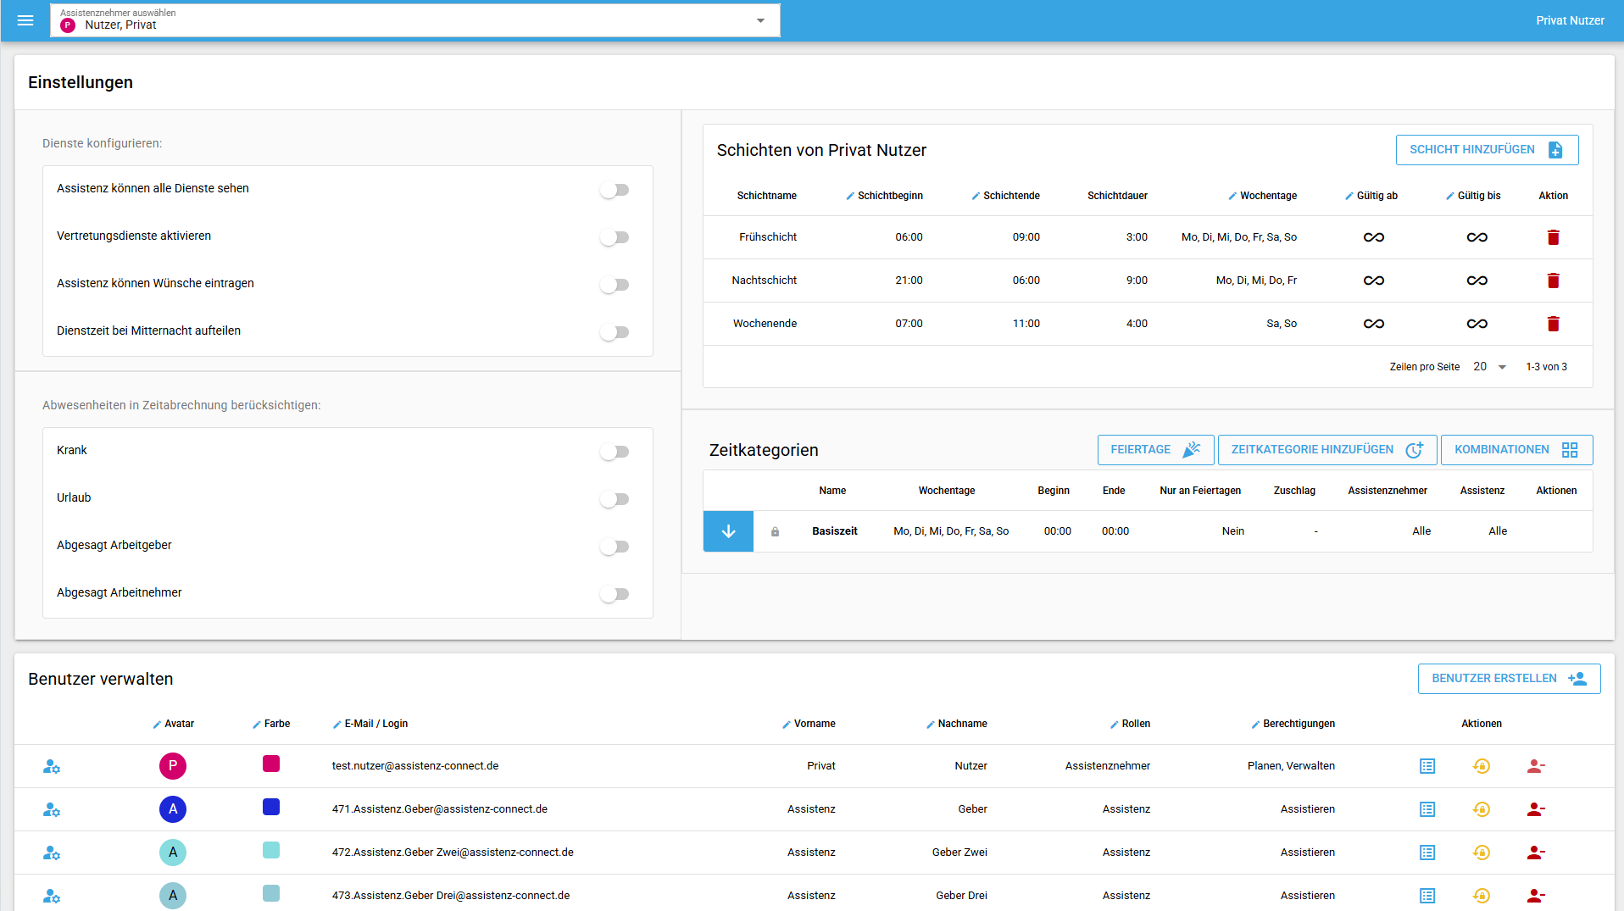Image resolution: width=1624 pixels, height=911 pixels.
Task: Open the Kombinationen view
Action: 1516,450
